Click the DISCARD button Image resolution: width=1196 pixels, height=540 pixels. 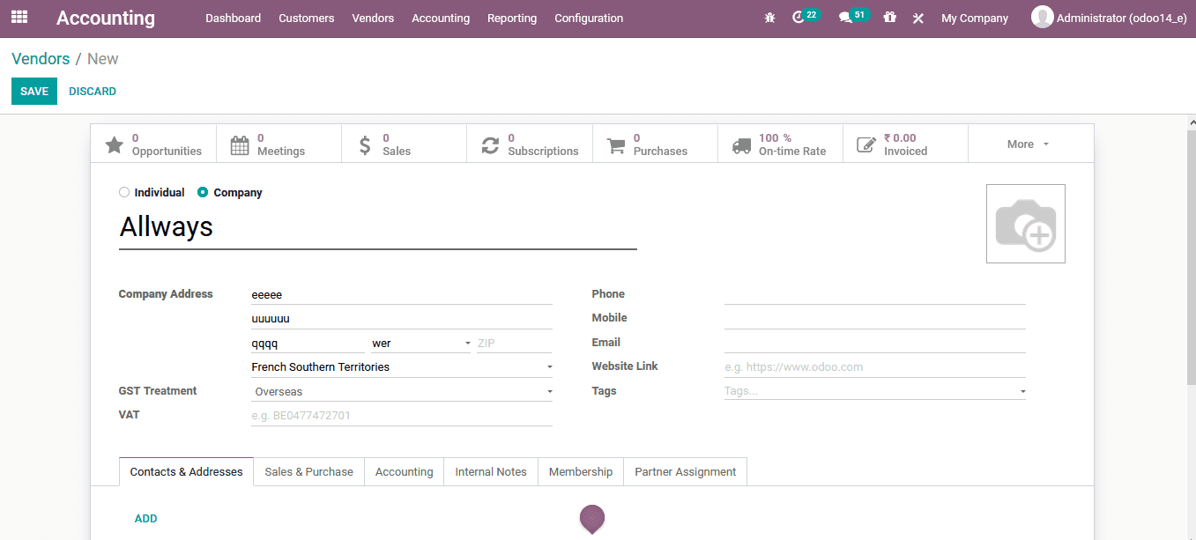93,92
